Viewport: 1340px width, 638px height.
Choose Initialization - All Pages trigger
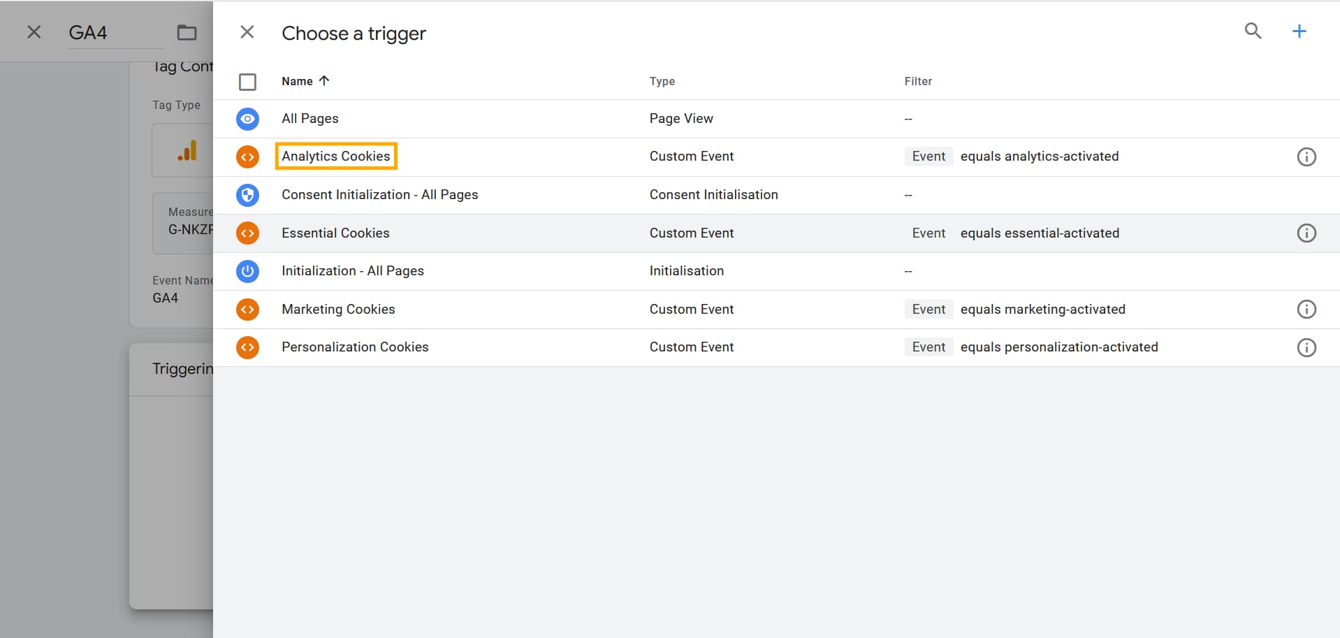(x=353, y=271)
